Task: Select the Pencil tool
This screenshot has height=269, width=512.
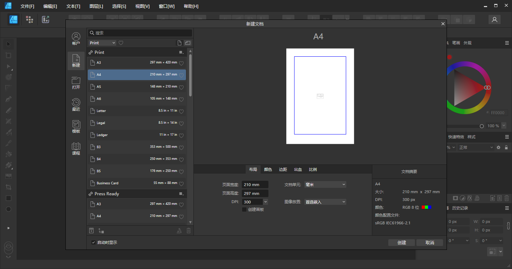Action: tap(9, 110)
